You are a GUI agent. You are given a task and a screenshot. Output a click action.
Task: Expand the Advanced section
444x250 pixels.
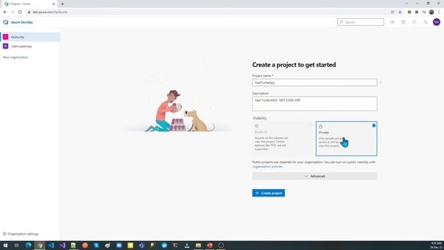[x=314, y=176]
